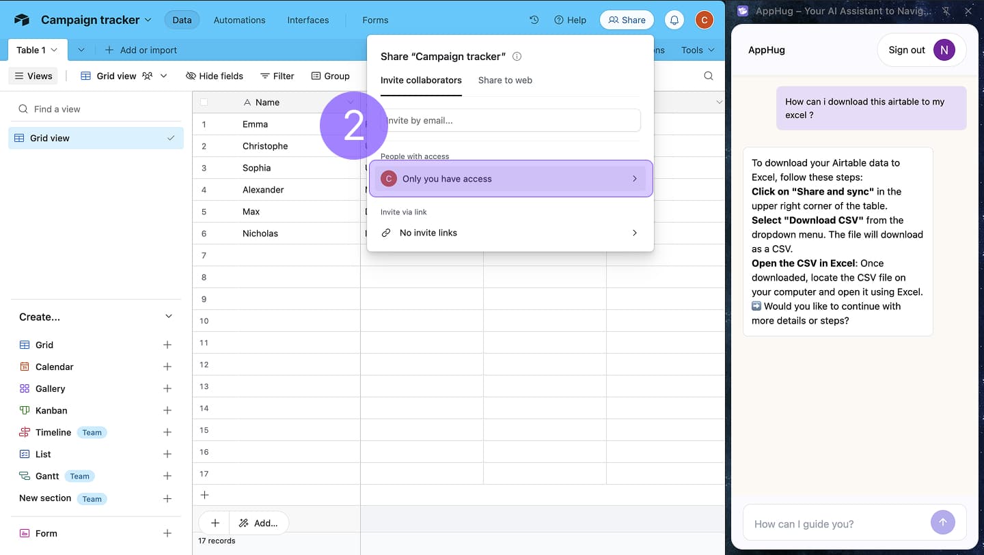
Task: Click Sign out in AppHug
Action: tap(907, 50)
